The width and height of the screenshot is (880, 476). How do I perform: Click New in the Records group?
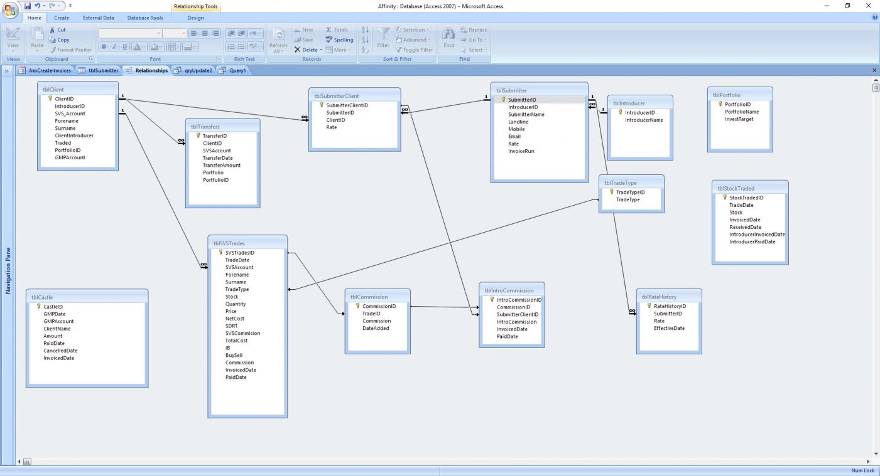(x=303, y=29)
